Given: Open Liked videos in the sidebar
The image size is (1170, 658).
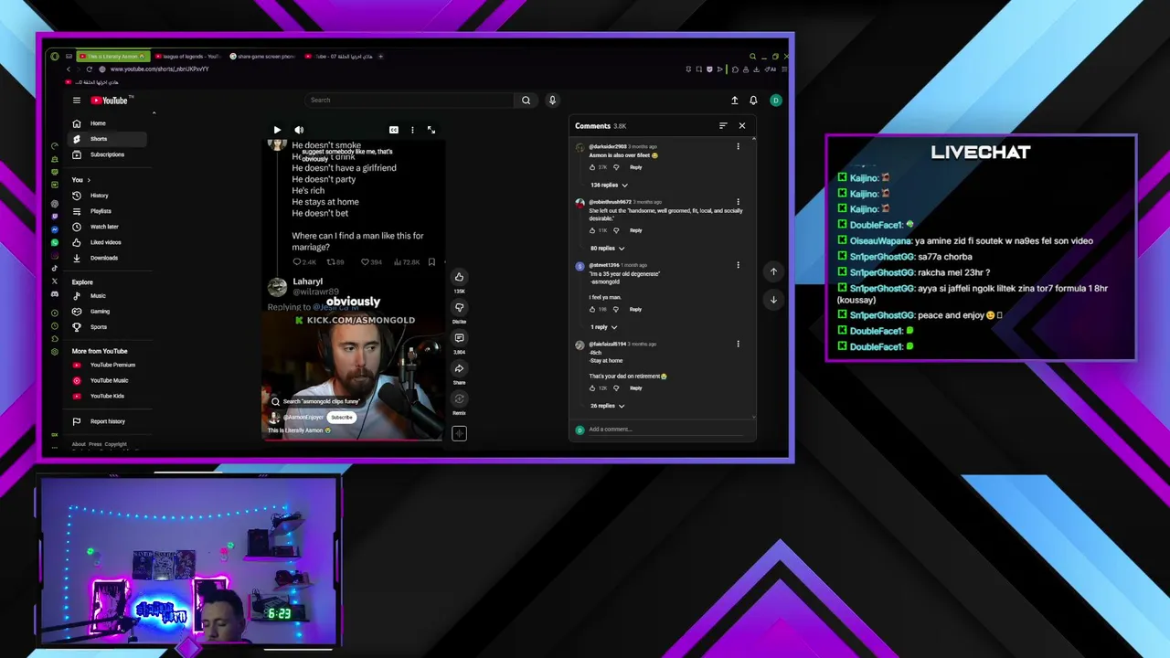Looking at the screenshot, I should coord(108,242).
